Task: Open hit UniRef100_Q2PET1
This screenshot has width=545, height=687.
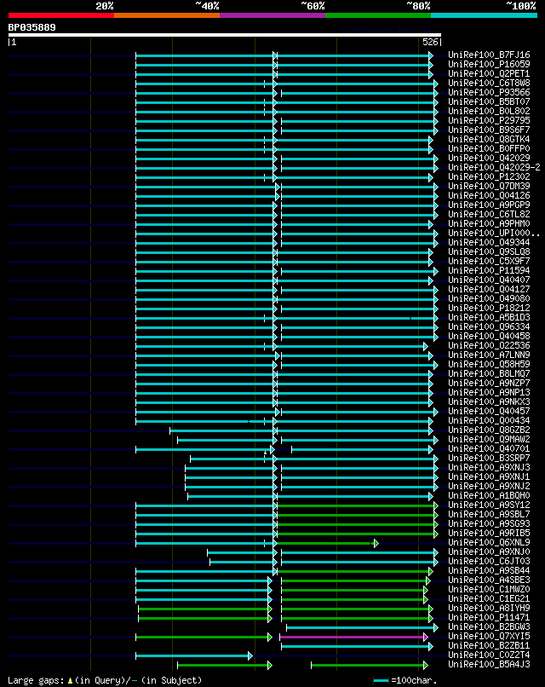Action: click(x=489, y=73)
